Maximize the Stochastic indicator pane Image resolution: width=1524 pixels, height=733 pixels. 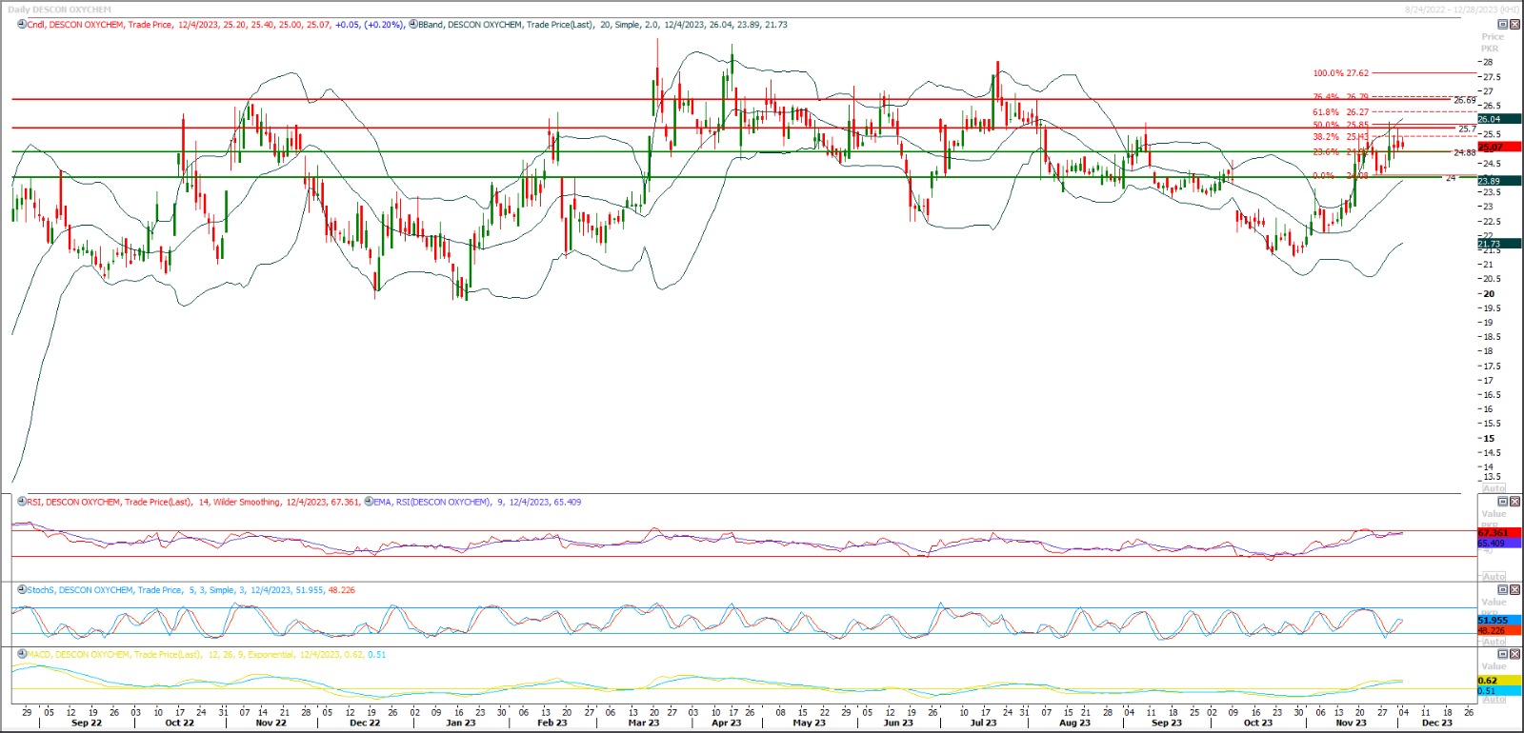1503,590
